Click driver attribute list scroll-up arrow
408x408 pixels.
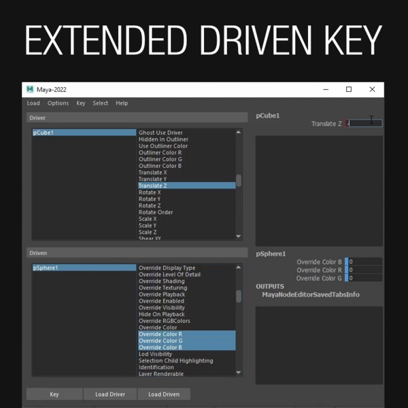[239, 132]
